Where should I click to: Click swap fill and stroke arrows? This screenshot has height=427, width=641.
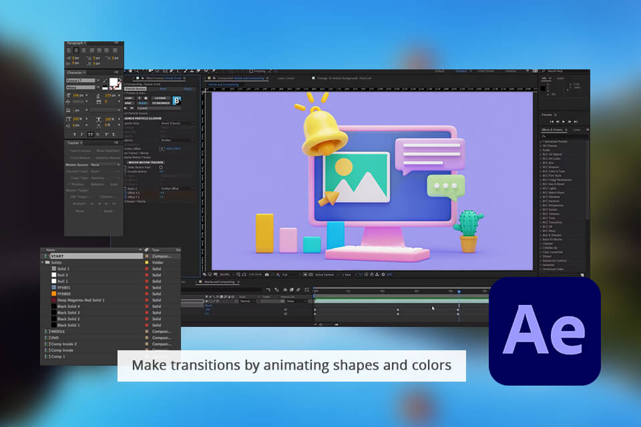(x=120, y=81)
